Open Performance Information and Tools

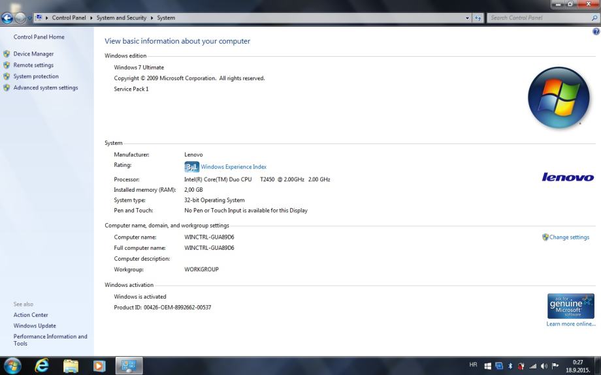coord(50,340)
